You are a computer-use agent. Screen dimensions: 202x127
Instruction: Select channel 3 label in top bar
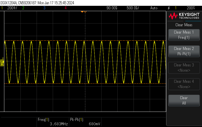tap(44, 8)
